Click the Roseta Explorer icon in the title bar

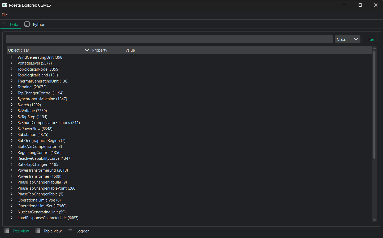coord(5,5)
